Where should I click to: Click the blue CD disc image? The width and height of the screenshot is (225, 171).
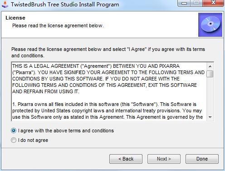[210, 25]
